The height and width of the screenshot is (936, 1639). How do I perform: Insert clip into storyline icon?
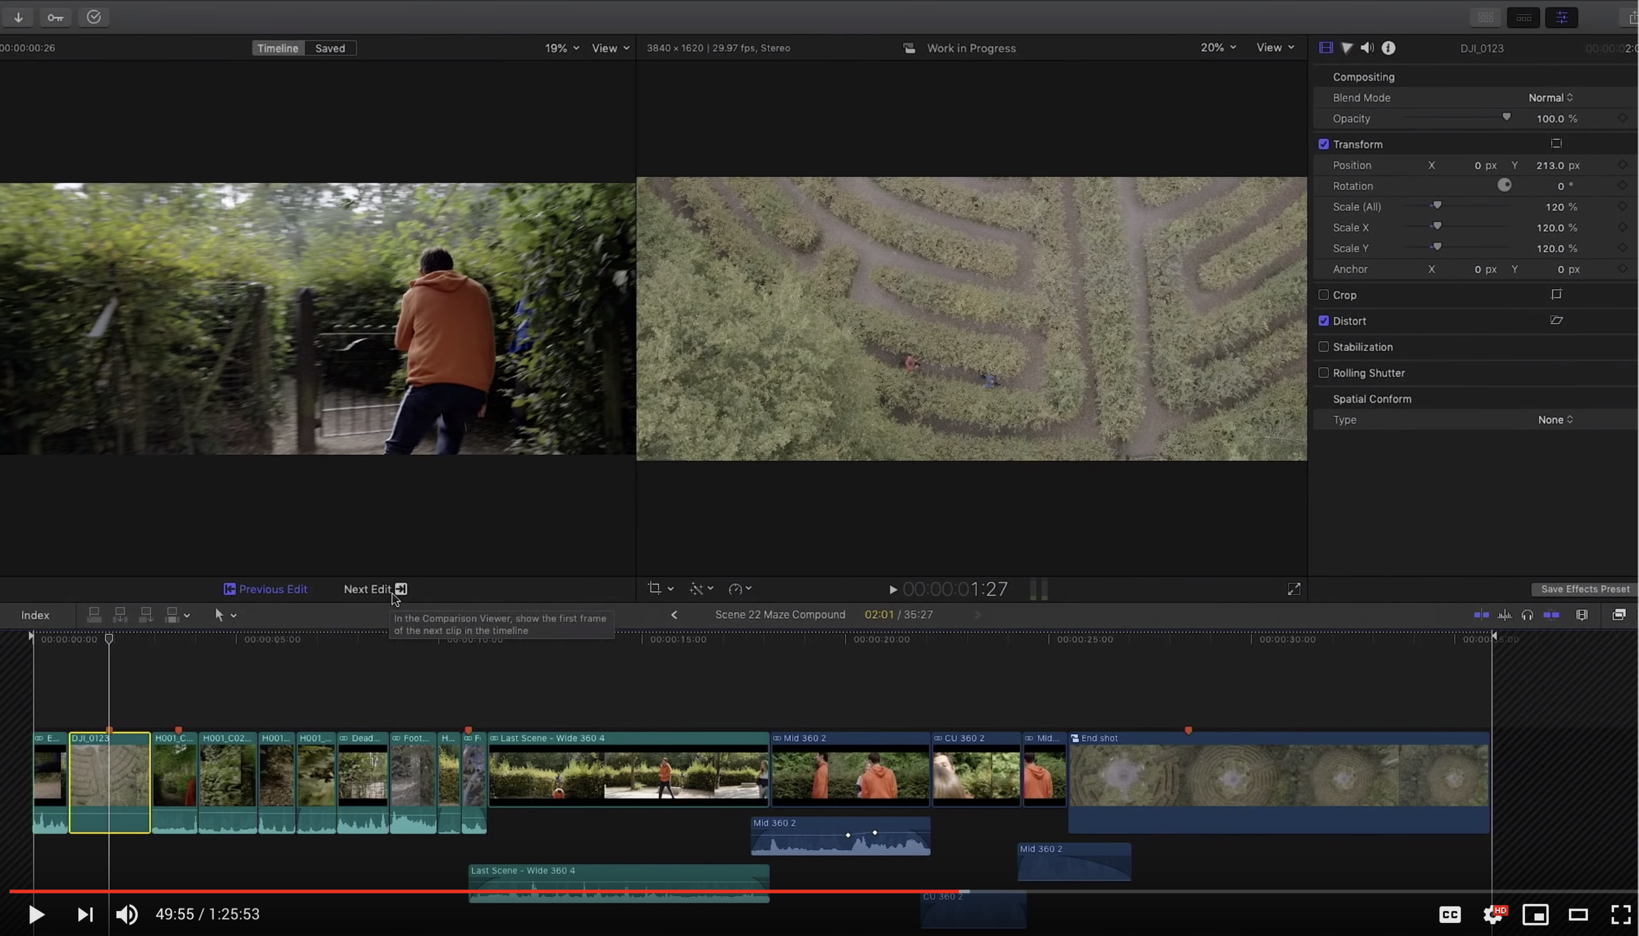[x=120, y=615]
